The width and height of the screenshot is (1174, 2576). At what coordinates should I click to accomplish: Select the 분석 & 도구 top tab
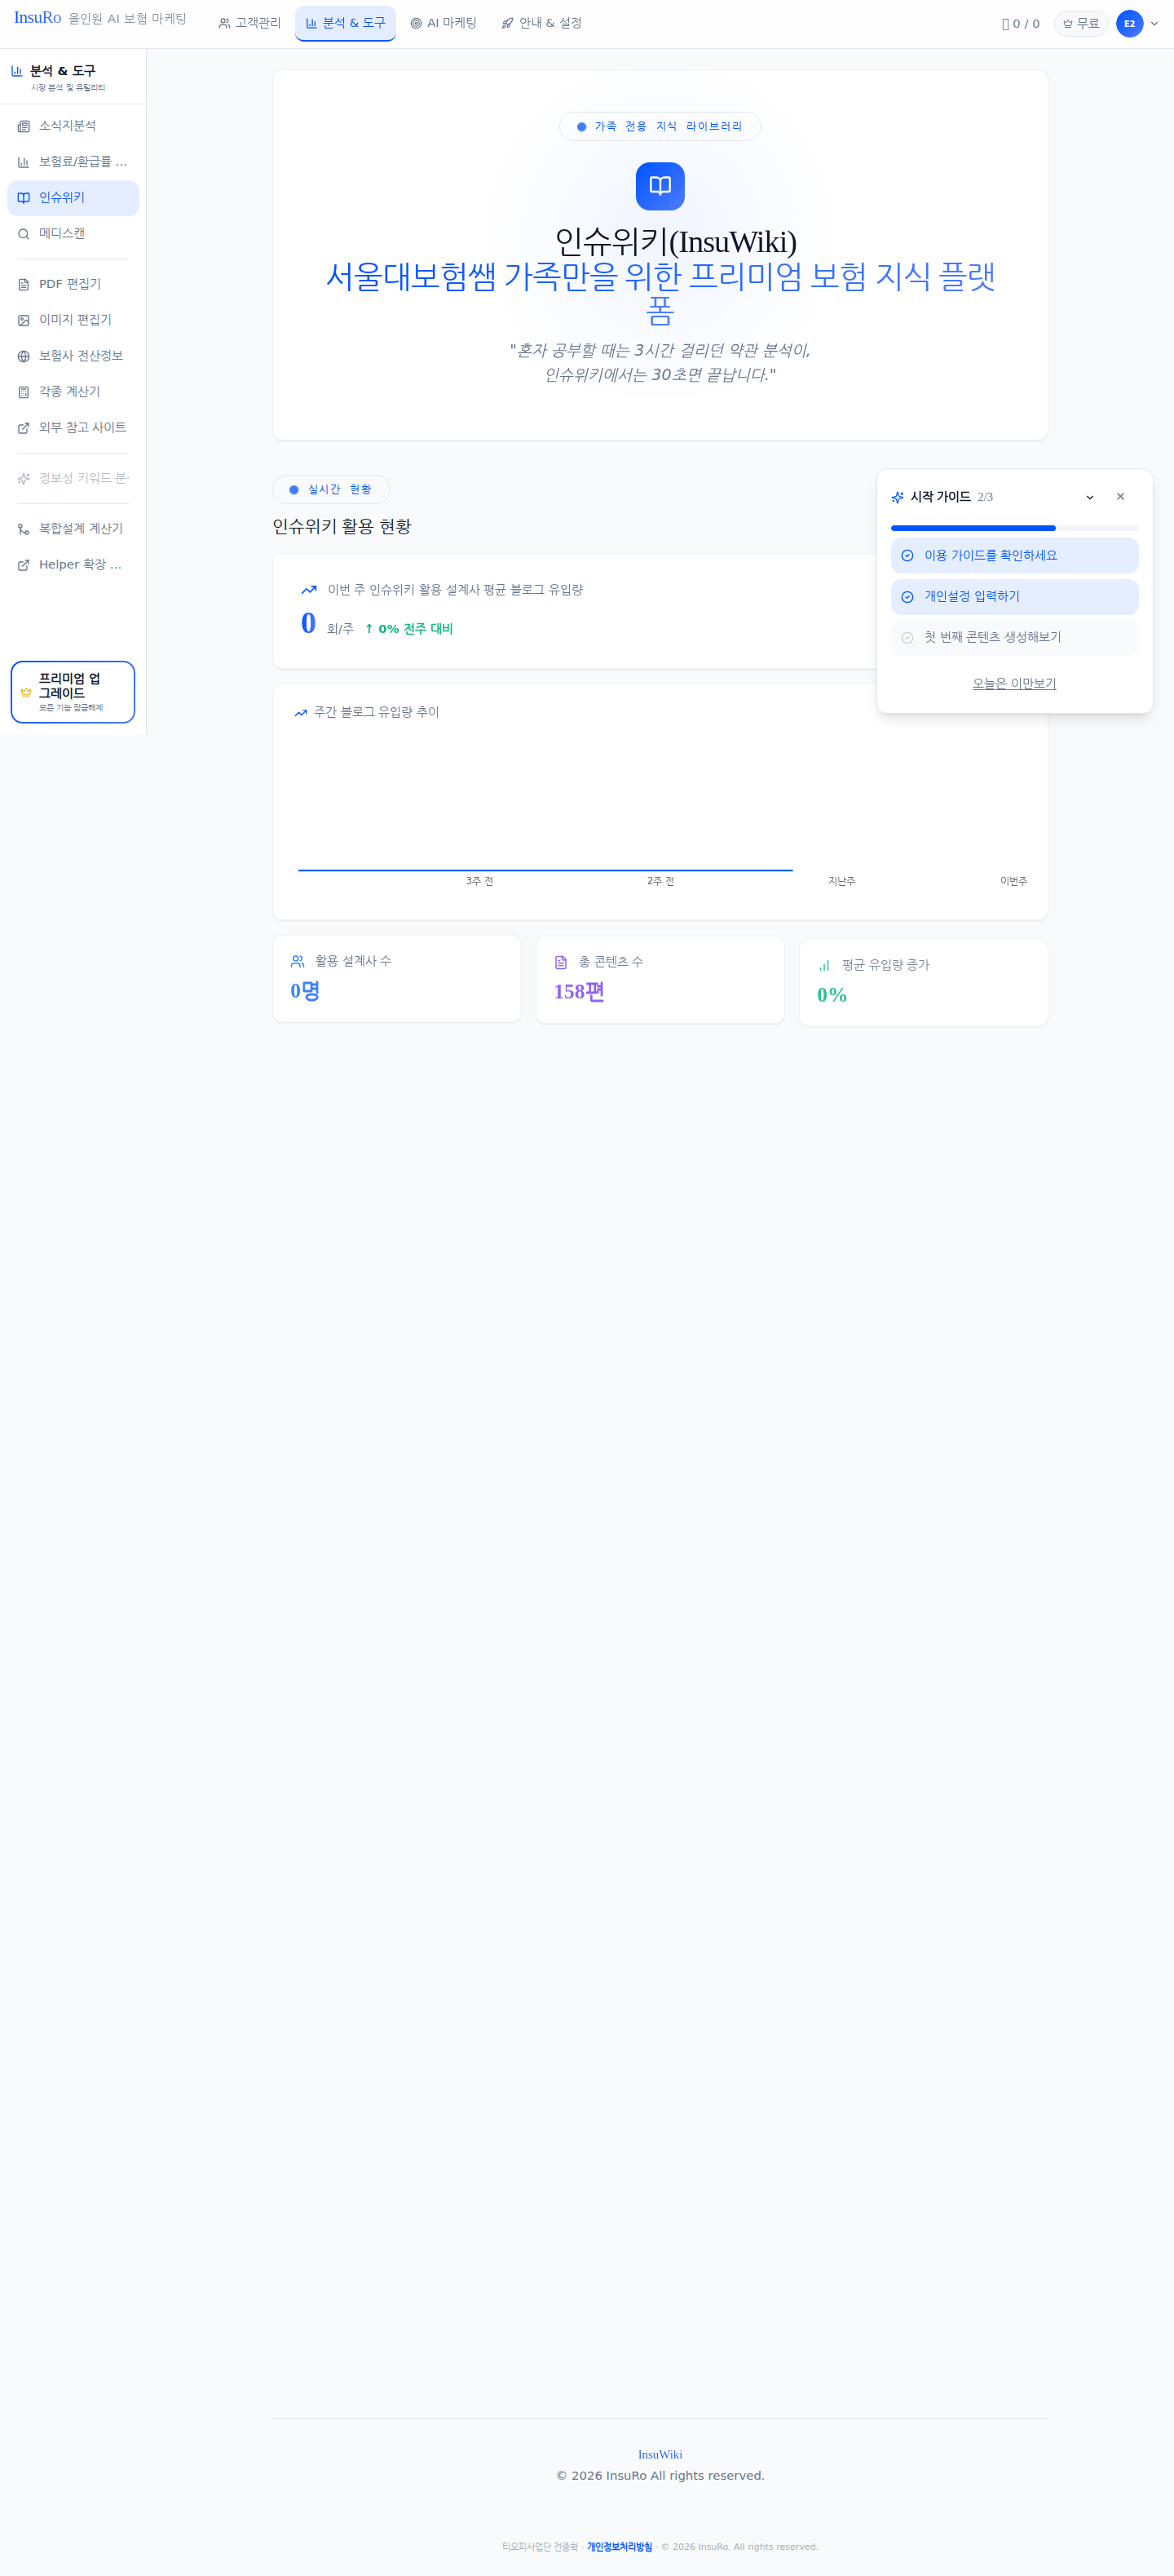pos(346,23)
